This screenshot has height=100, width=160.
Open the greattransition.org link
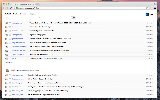click(18, 54)
